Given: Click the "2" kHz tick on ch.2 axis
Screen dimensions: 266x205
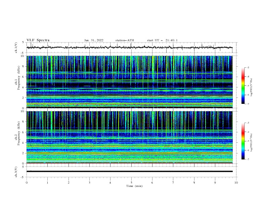Looking at the screenshot, I should coord(24,153).
